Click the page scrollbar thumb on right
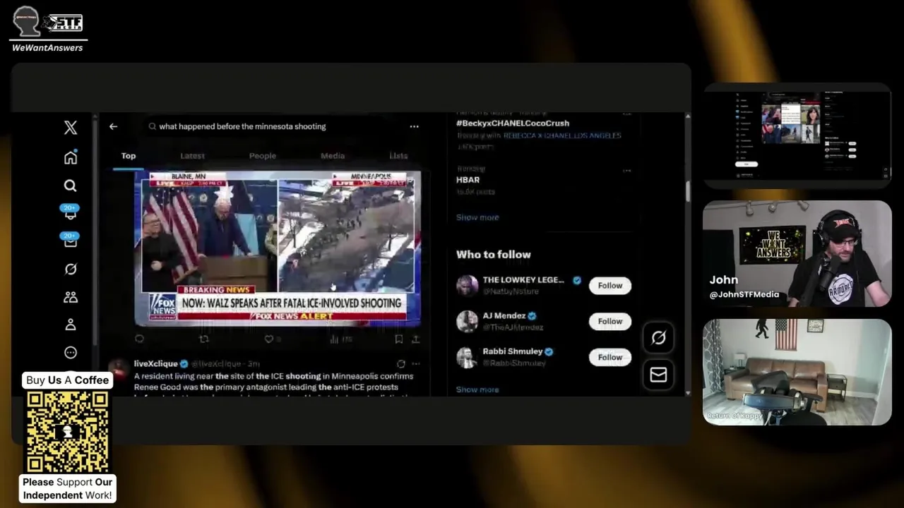 tap(687, 190)
